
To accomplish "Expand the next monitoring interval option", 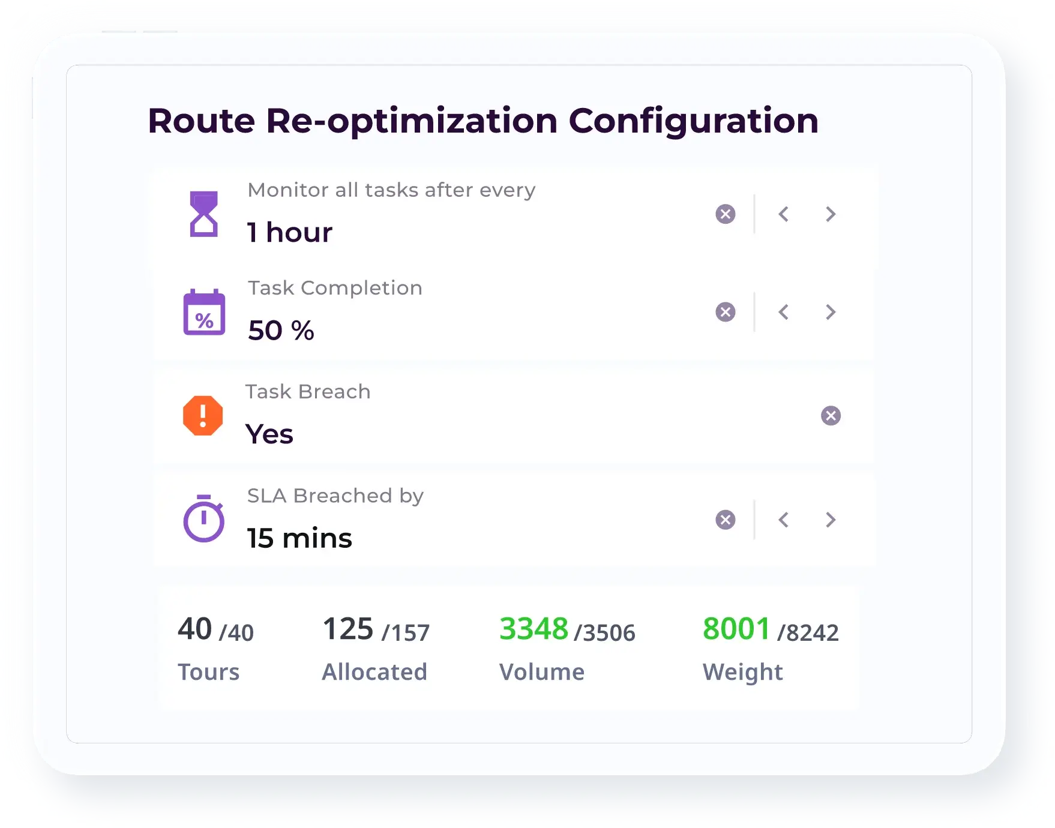I will coord(831,214).
